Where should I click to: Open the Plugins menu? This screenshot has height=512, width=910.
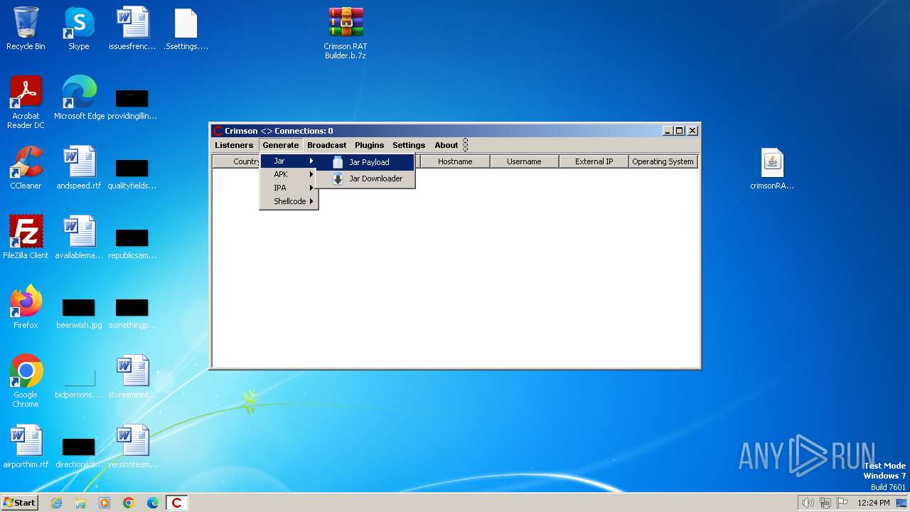369,145
